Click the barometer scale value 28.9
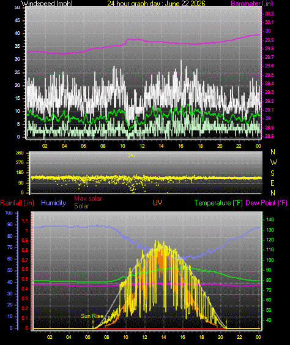 click(269, 127)
